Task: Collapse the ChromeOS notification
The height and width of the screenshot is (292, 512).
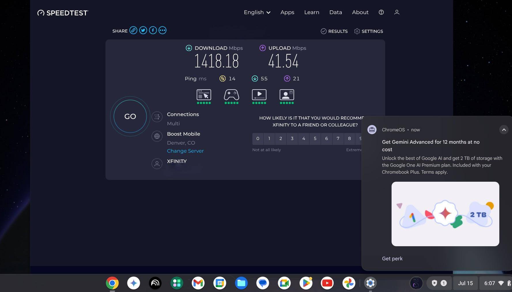Action: (504, 130)
